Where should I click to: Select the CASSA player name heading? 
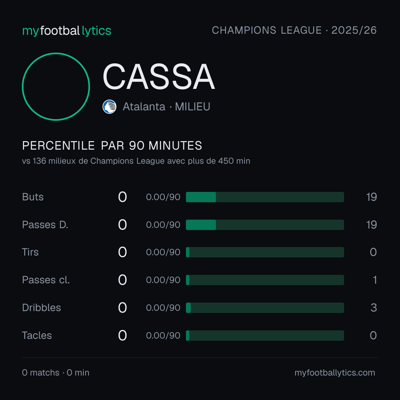[x=159, y=77]
